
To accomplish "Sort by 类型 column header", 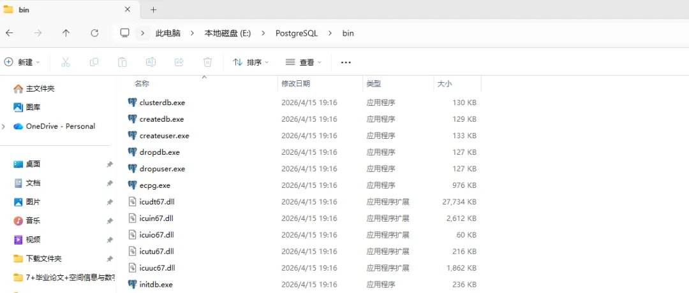I will 373,83.
